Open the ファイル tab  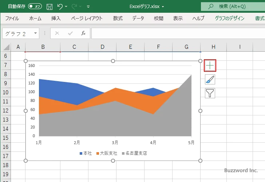(12, 18)
